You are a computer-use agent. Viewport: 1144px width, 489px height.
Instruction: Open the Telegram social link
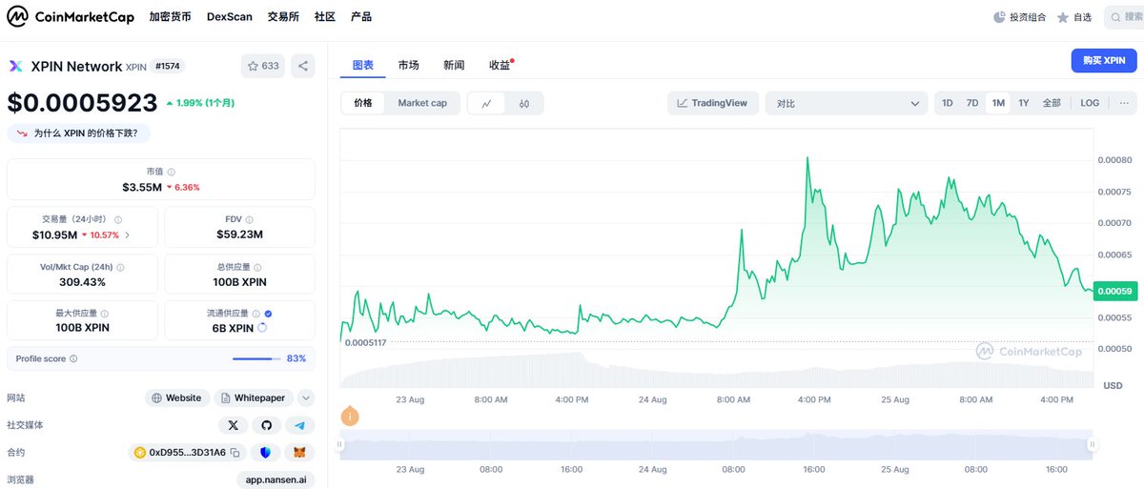pyautogui.click(x=300, y=425)
